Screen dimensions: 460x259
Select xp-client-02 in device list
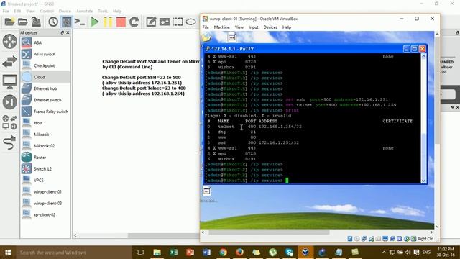tap(45, 214)
